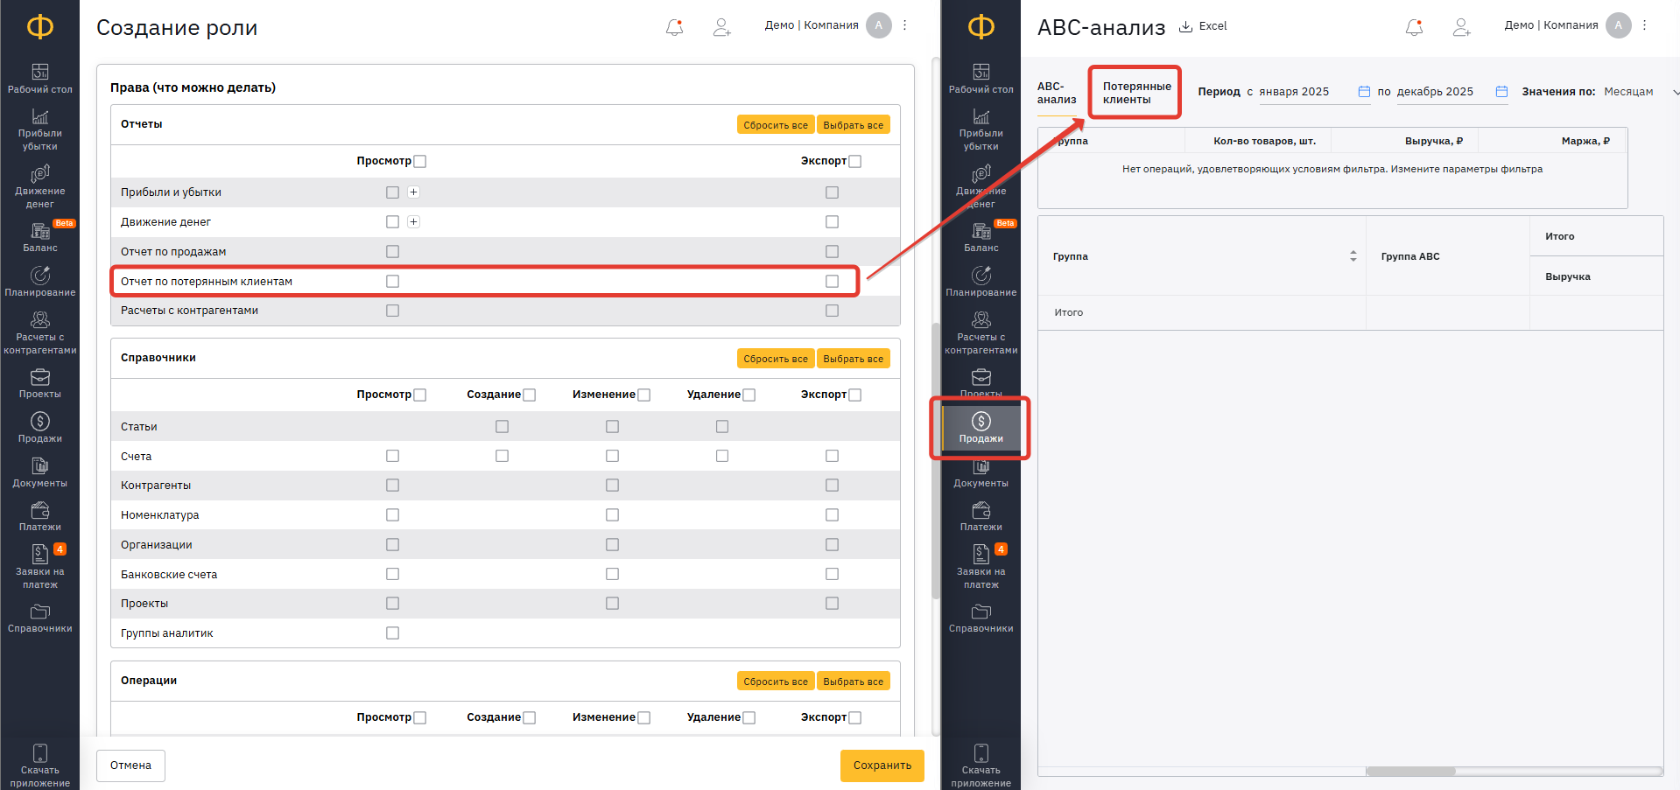Switch to ABC-анализ tab

(1056, 93)
